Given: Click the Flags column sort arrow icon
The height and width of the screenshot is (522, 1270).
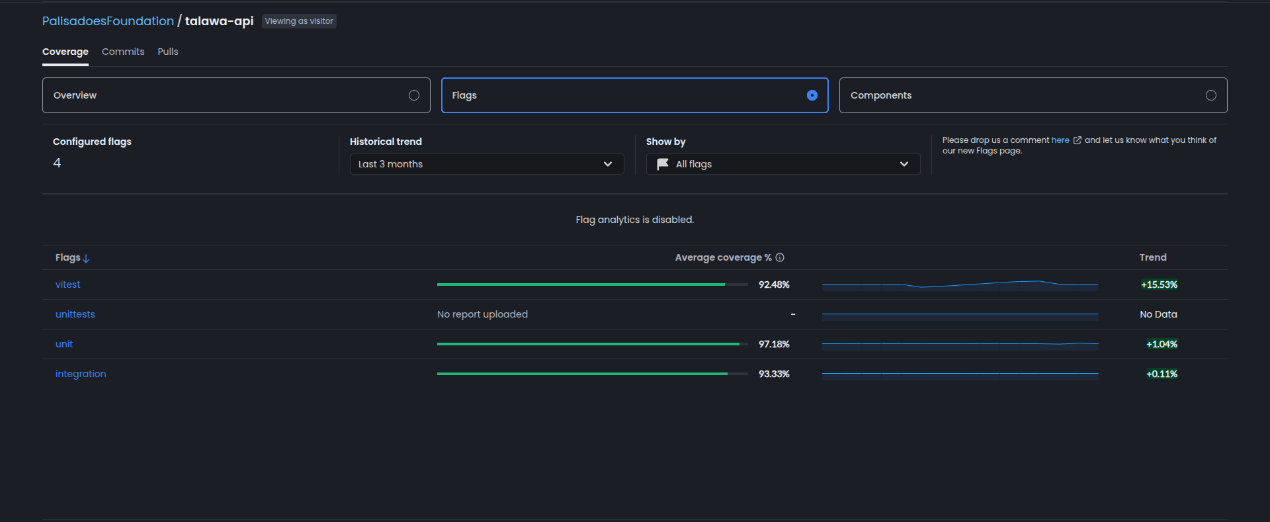Looking at the screenshot, I should click(x=87, y=259).
